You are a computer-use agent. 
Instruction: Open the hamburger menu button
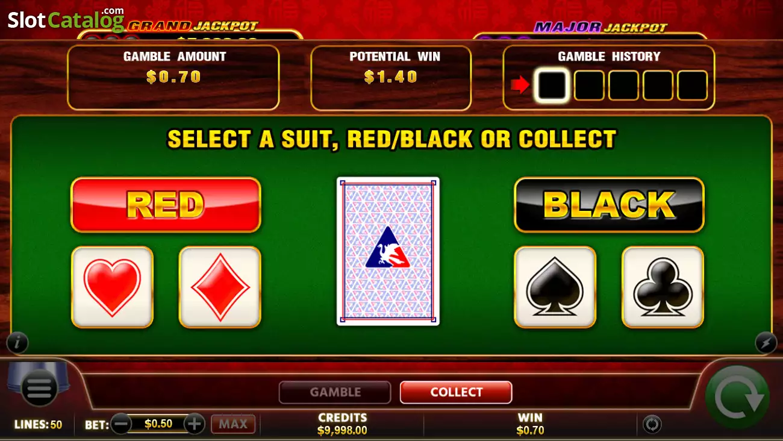click(39, 389)
